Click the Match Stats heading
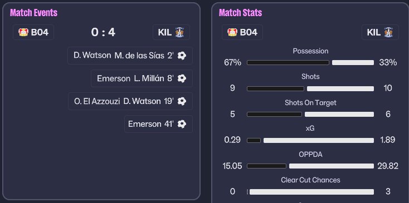This screenshot has width=409, height=203. (241, 12)
